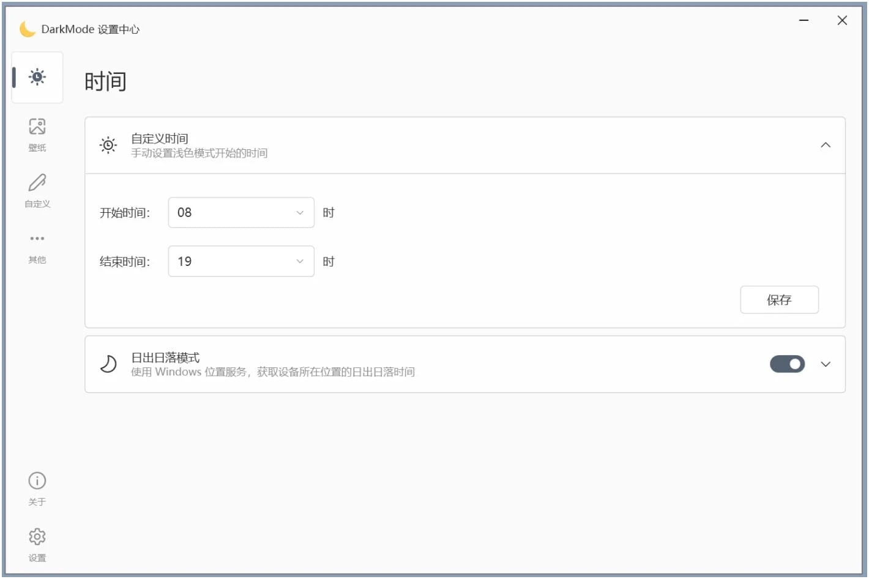The height and width of the screenshot is (579, 869).
Task: Open the 关于 (about) info page
Action: [37, 488]
